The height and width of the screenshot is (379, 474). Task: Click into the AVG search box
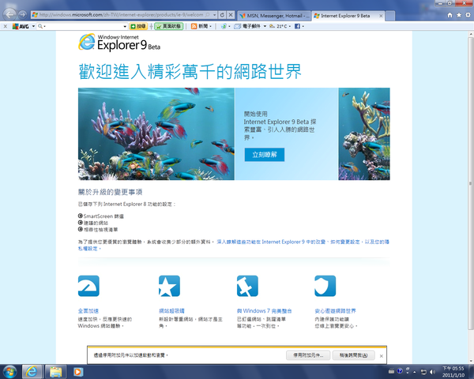(81, 26)
